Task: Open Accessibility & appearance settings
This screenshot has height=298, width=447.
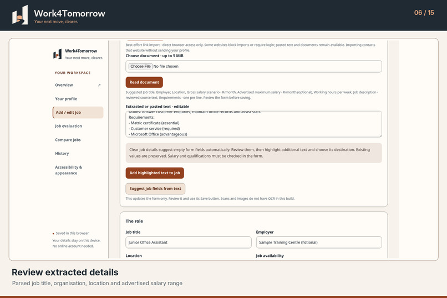Action: pyautogui.click(x=78, y=170)
